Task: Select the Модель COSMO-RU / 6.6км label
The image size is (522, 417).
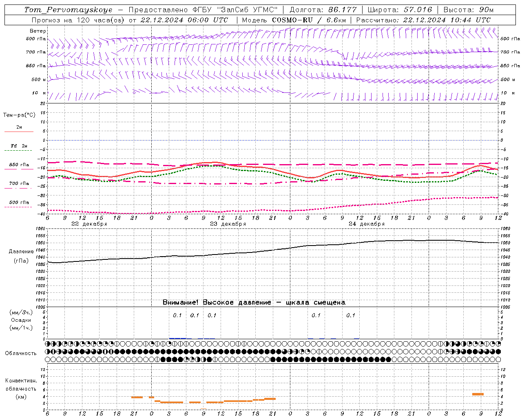Action: 294,20
